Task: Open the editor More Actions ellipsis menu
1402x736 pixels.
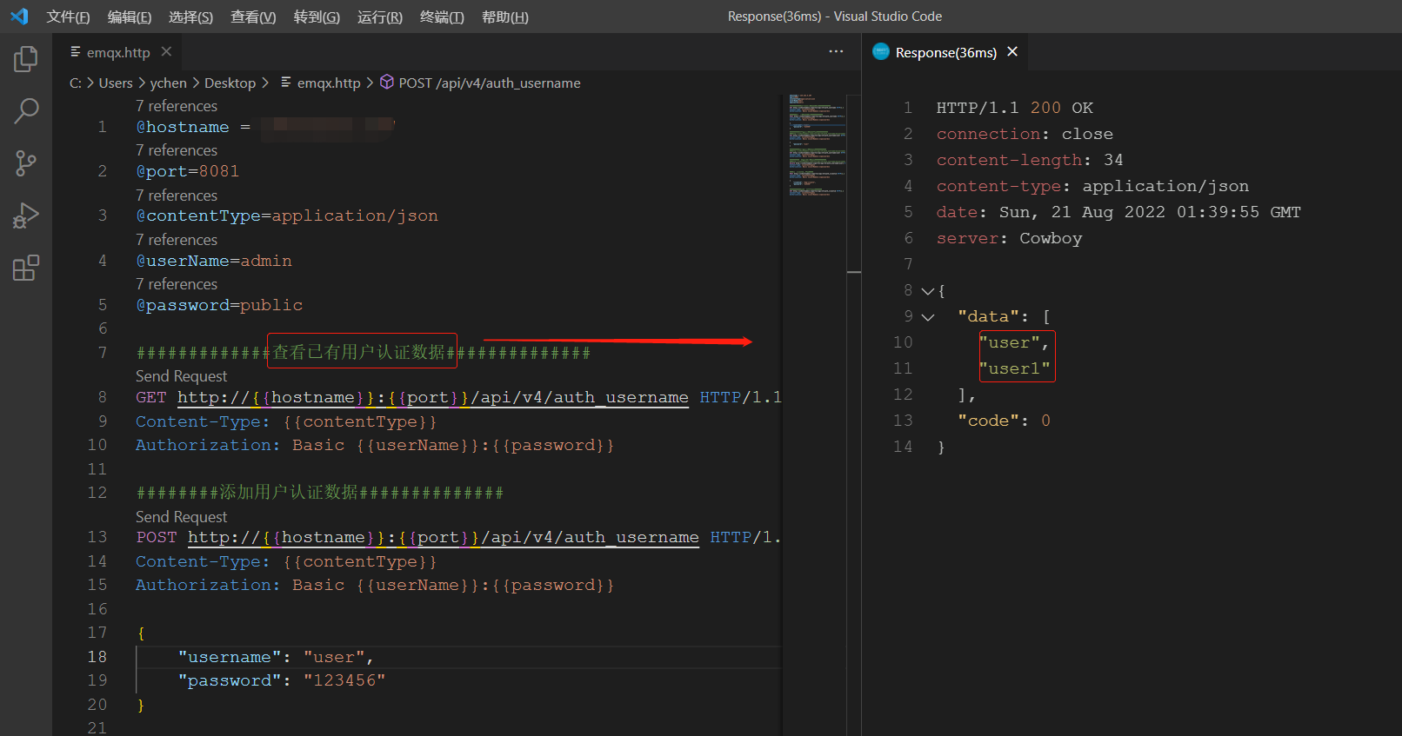Action: (x=836, y=52)
